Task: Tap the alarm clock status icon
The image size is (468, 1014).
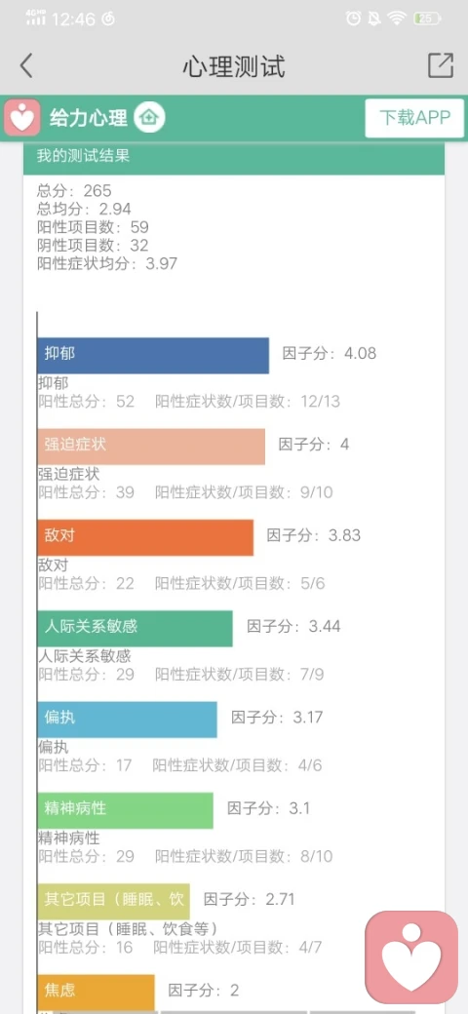Action: point(354,19)
